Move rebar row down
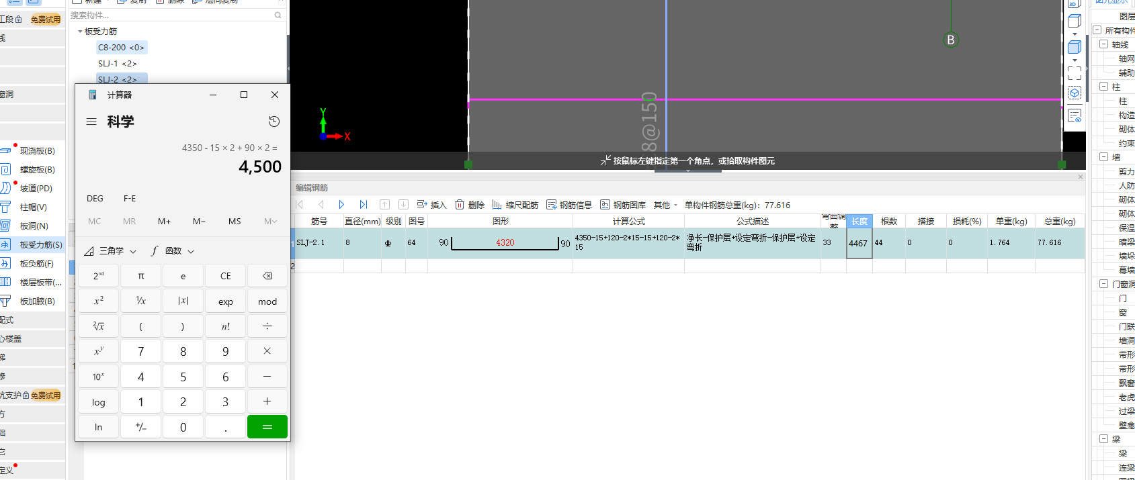The width and height of the screenshot is (1135, 480). click(403, 205)
